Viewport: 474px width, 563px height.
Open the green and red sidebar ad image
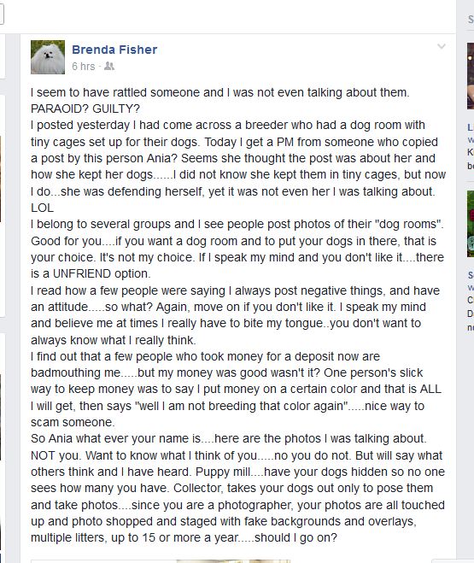pyautogui.click(x=471, y=224)
